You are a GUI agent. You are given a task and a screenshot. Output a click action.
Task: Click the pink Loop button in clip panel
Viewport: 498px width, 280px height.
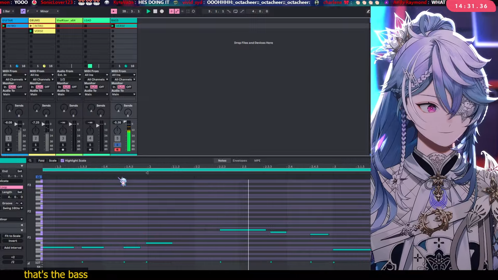tap(11, 187)
